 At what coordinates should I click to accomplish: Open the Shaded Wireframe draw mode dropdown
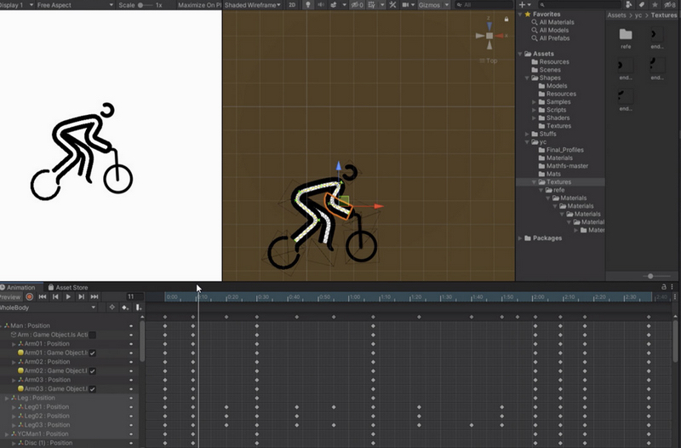click(253, 4)
